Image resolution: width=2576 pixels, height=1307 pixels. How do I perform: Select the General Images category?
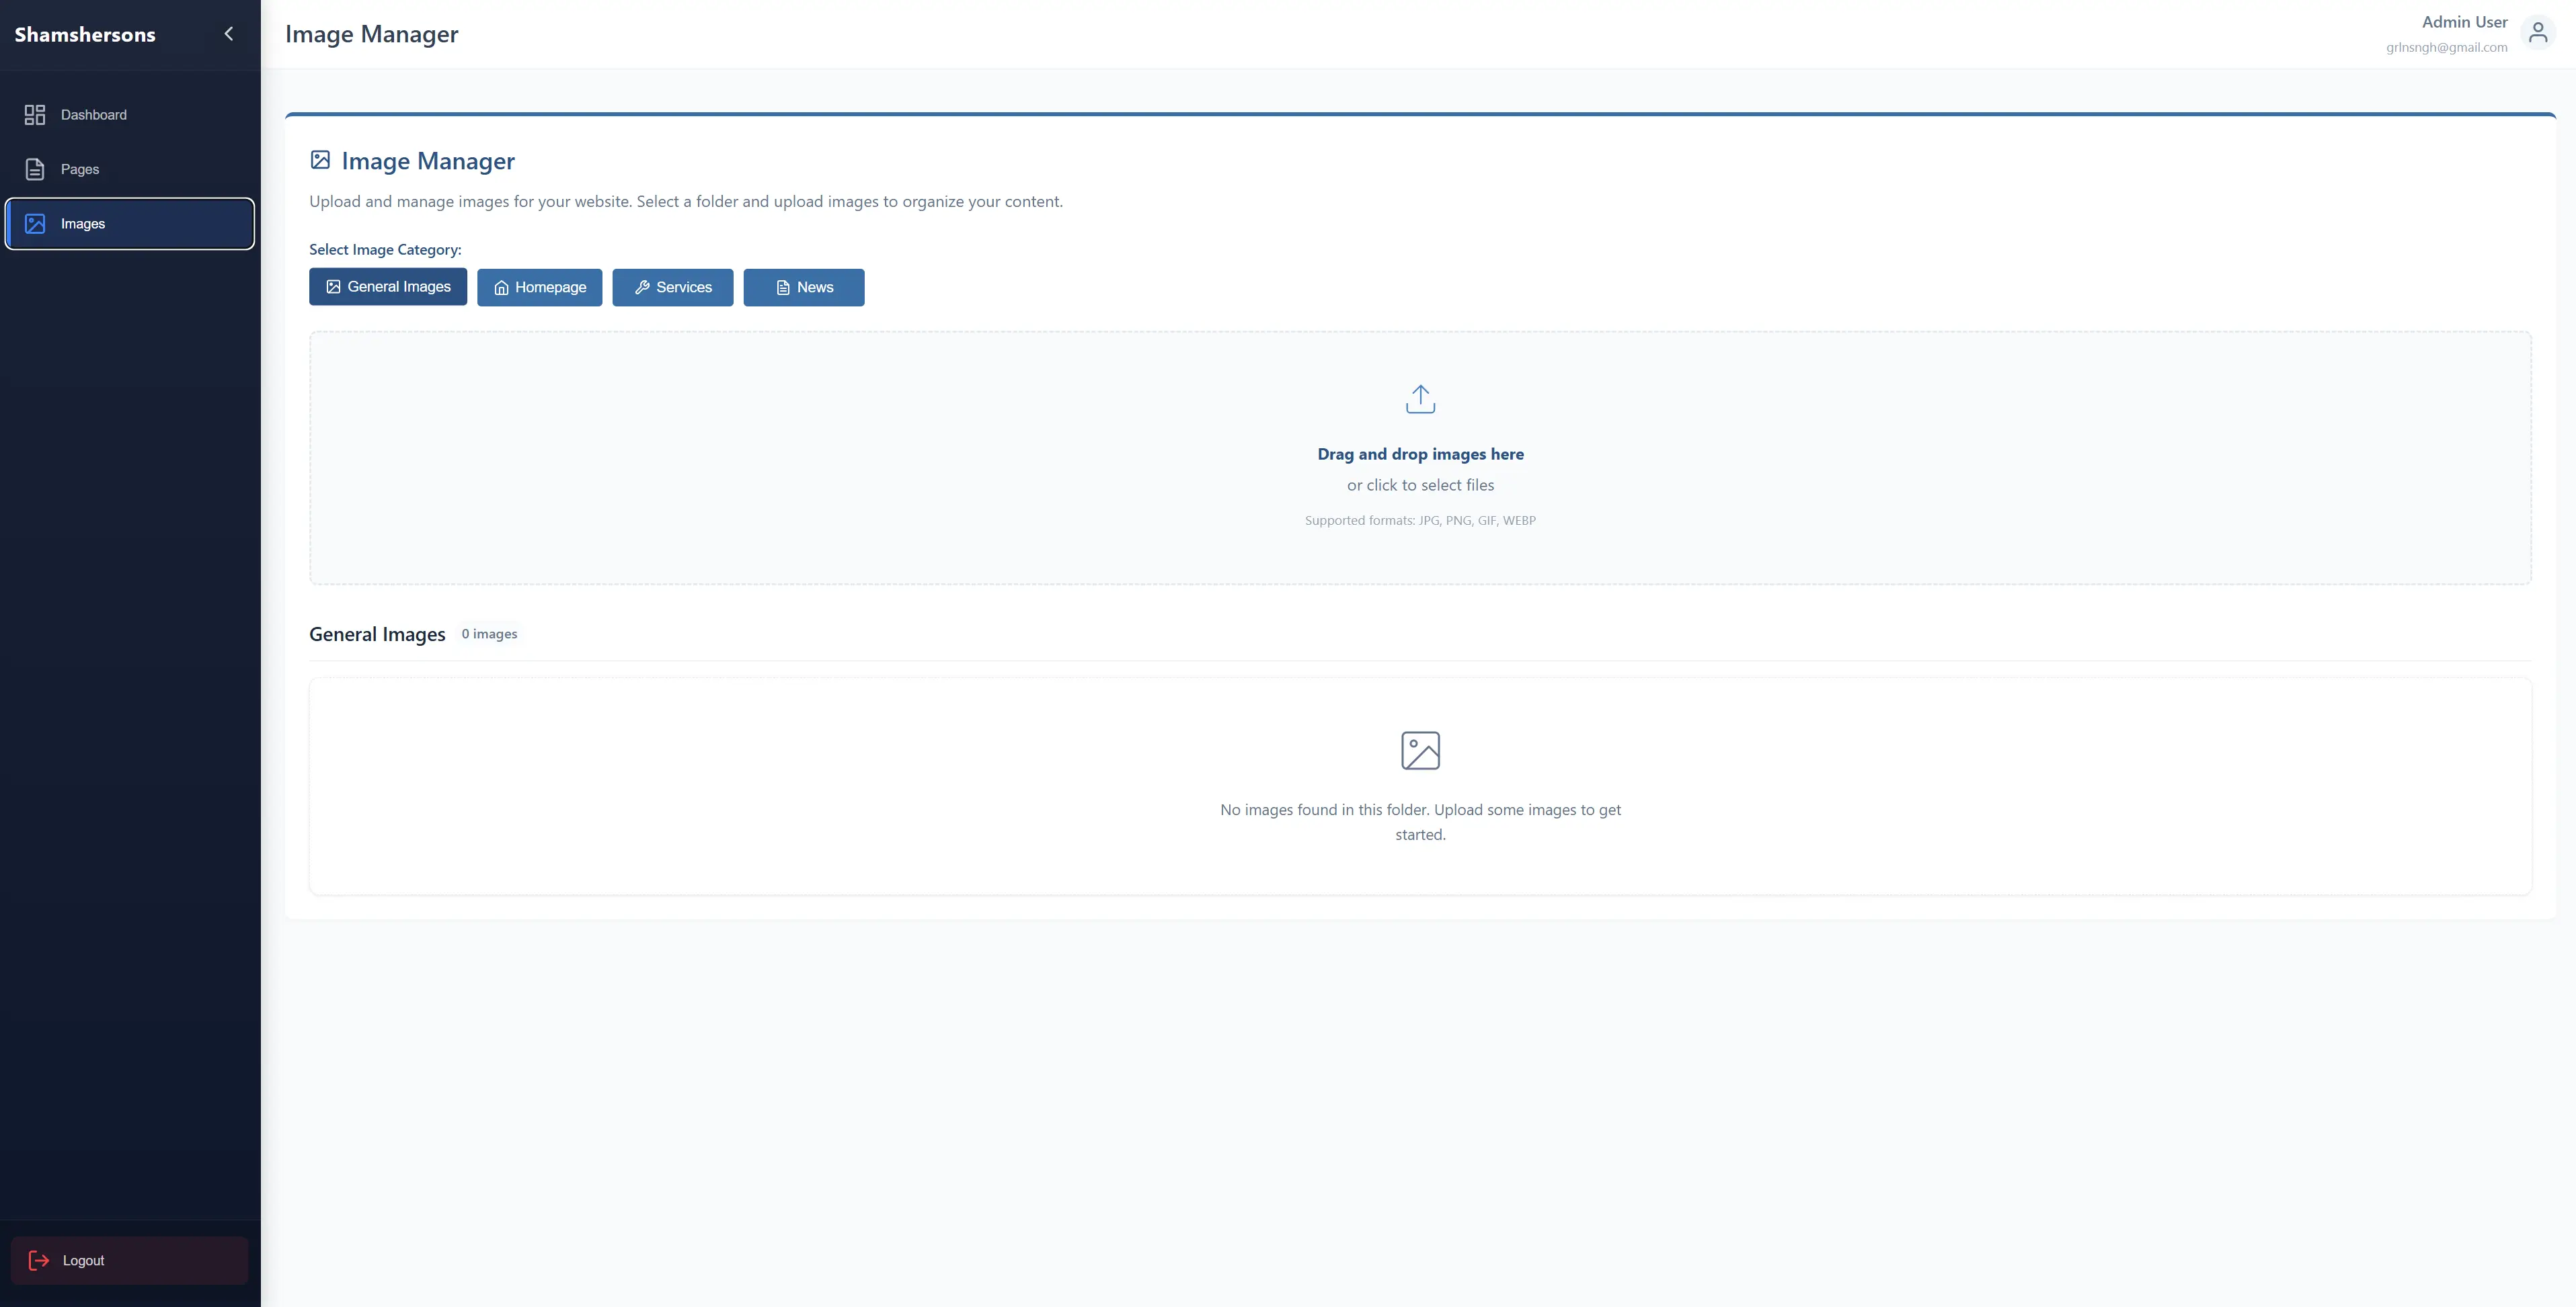pyautogui.click(x=388, y=287)
